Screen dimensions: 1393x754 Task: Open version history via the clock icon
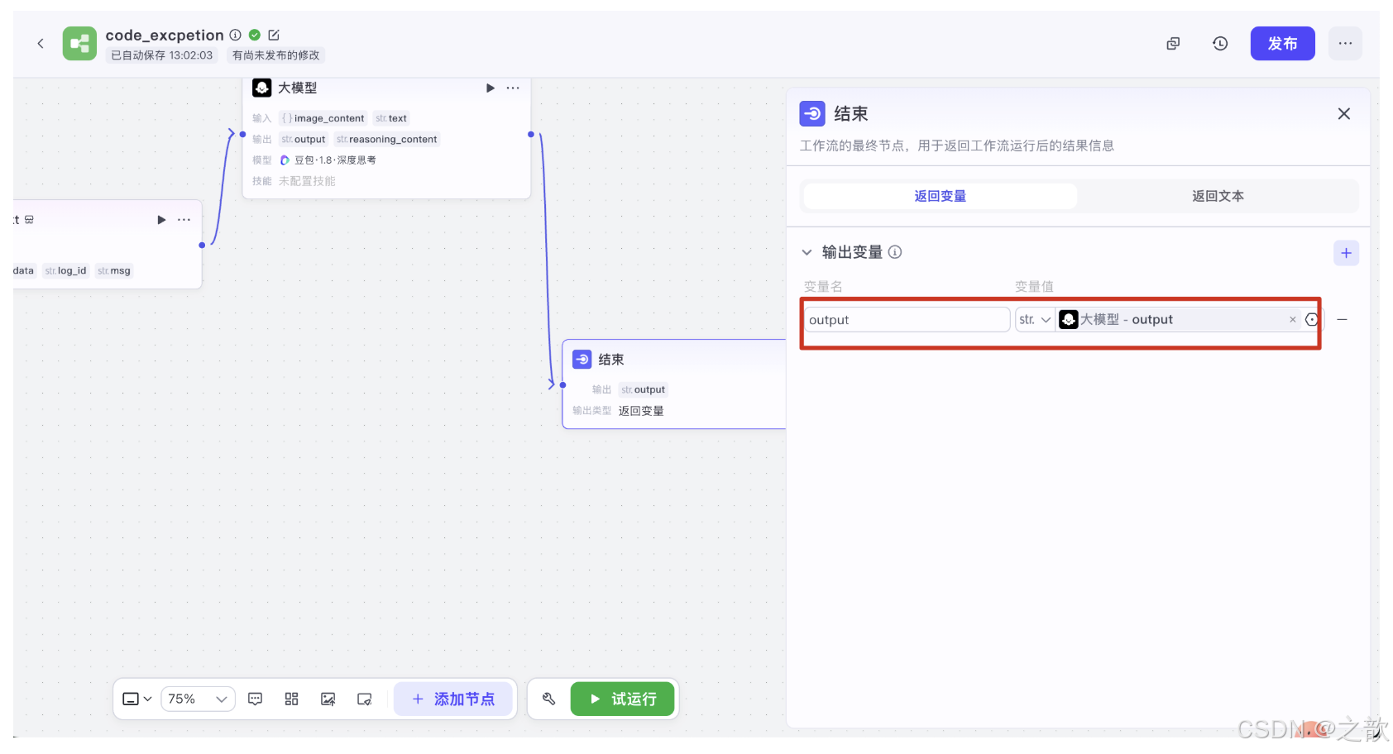click(1220, 43)
